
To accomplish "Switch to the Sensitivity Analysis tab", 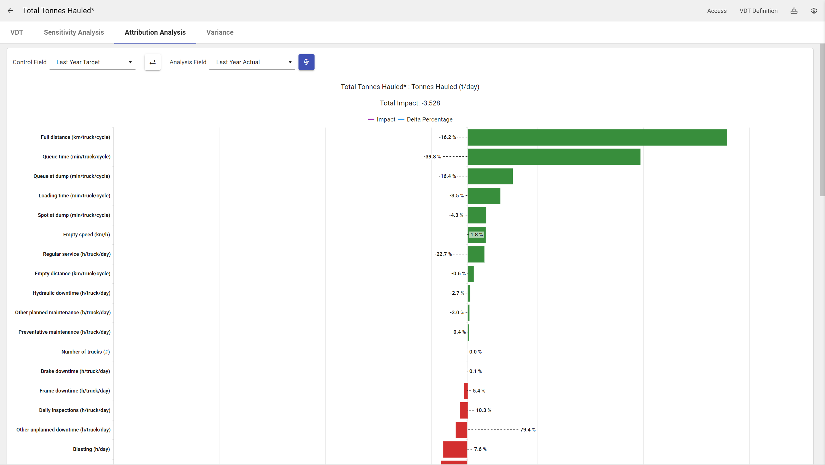I will click(74, 32).
